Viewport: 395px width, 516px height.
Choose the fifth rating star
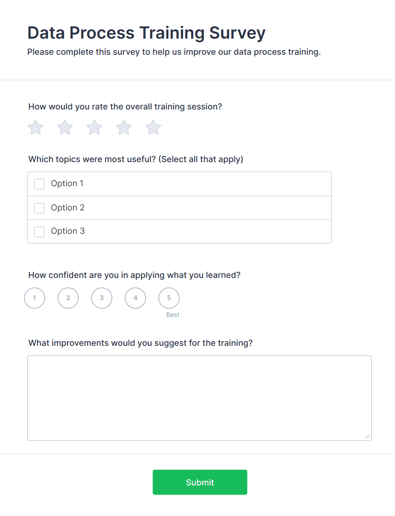click(x=153, y=127)
